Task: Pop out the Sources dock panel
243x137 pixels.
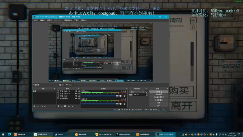Action: coord(79,89)
